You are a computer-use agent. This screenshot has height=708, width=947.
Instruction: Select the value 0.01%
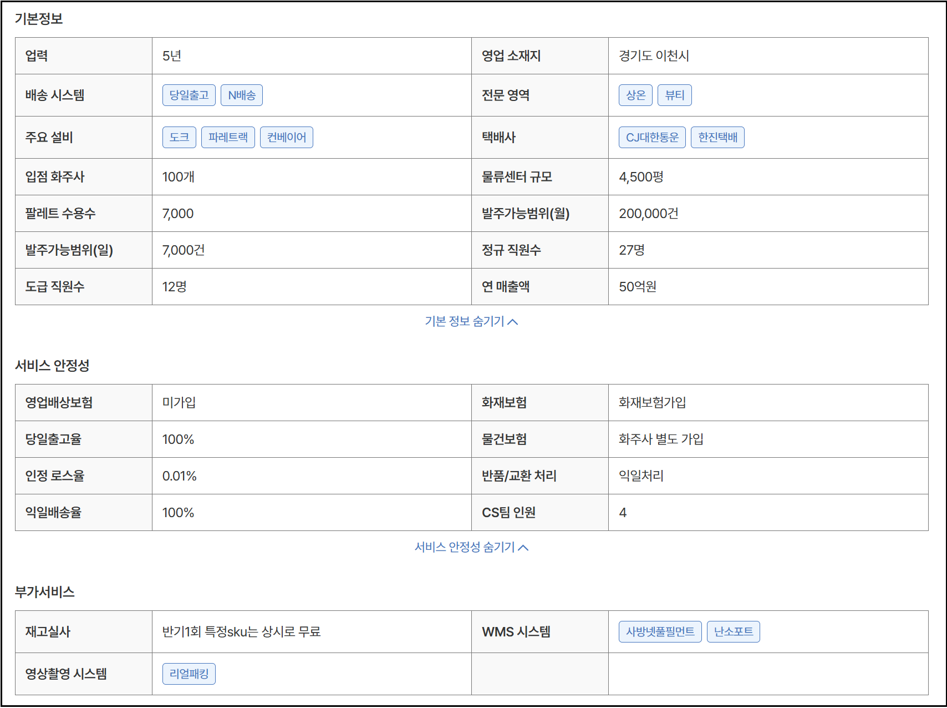click(x=179, y=476)
